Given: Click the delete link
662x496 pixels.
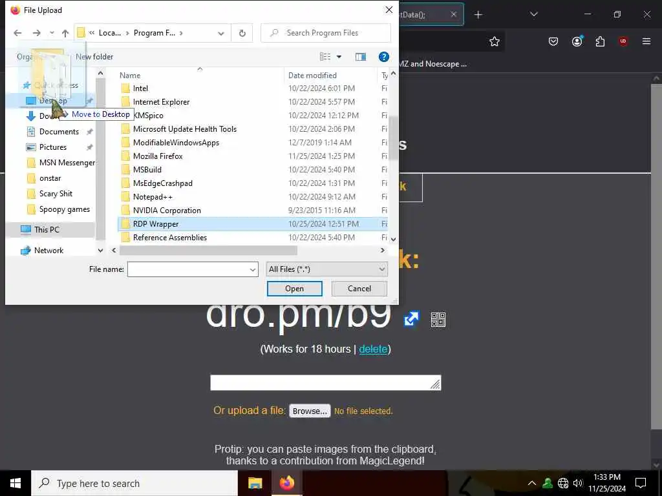Looking at the screenshot, I should point(373,349).
